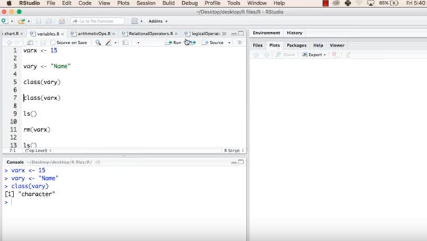Select the Plots tab
This screenshot has height=241, width=427.
274,45
